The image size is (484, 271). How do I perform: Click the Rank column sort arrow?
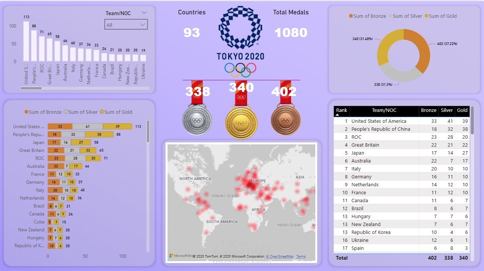coord(337,115)
